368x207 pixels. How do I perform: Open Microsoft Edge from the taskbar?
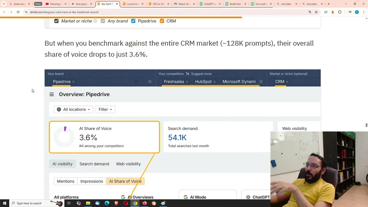(x=107, y=203)
